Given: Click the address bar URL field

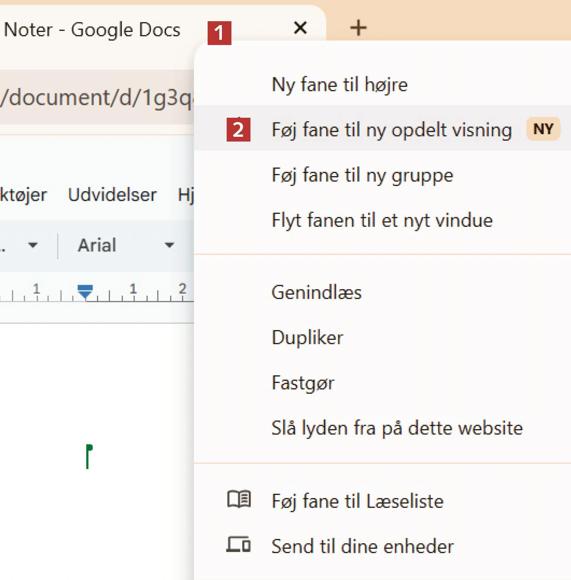Looking at the screenshot, I should 95,97.
